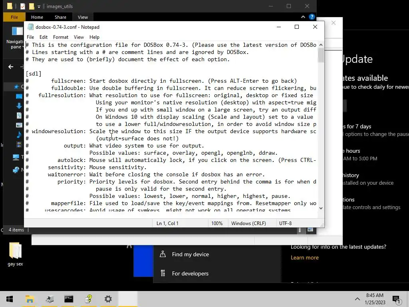The height and width of the screenshot is (307, 409).
Task: Open File Explorer from the taskbar
Action: tap(30, 299)
